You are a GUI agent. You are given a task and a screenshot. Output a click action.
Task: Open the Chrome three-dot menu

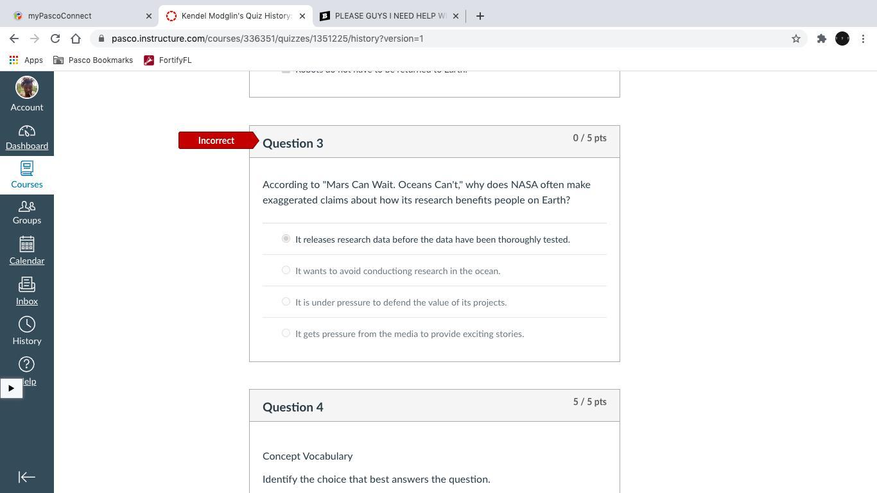coord(864,39)
